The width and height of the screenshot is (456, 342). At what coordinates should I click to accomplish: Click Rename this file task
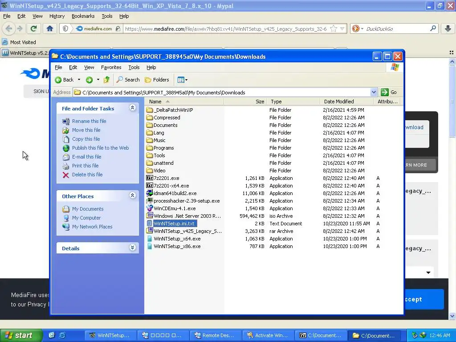coord(89,121)
